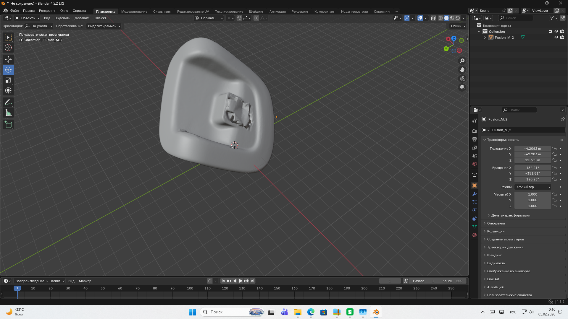The height and width of the screenshot is (319, 568).
Task: Select the Measure tool
Action: coord(8,113)
